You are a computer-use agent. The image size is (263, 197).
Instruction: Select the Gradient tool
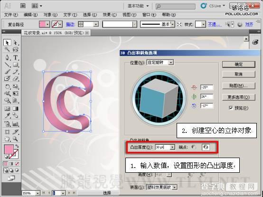tap(16, 109)
